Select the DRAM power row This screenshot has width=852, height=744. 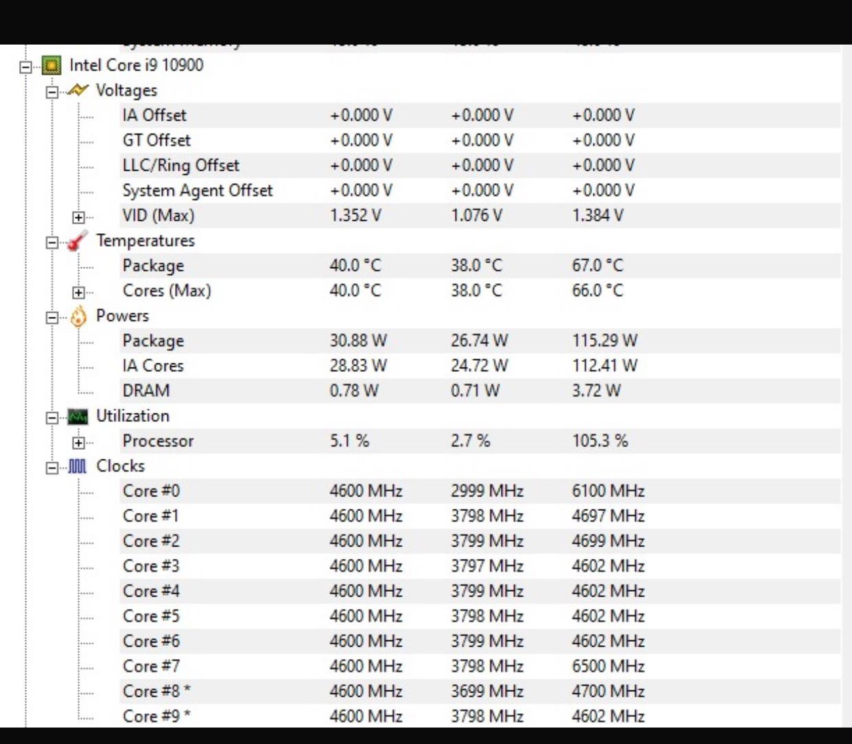480,391
